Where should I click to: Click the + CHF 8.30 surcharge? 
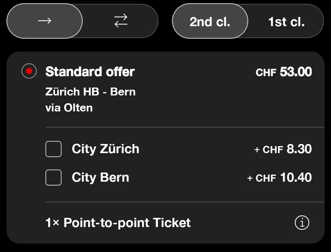(283, 149)
